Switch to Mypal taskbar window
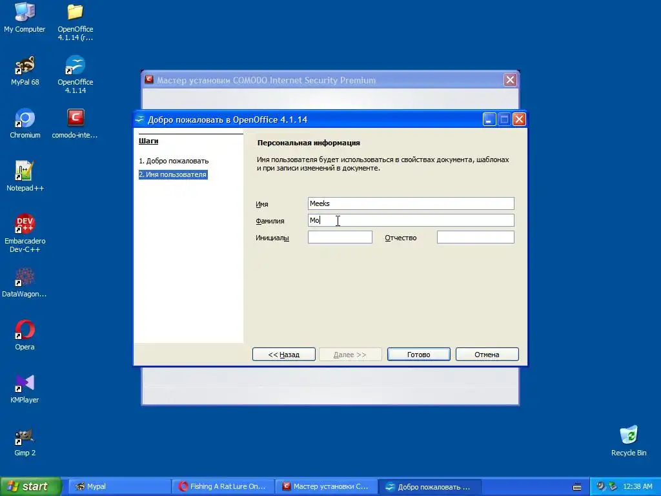 tap(119, 486)
